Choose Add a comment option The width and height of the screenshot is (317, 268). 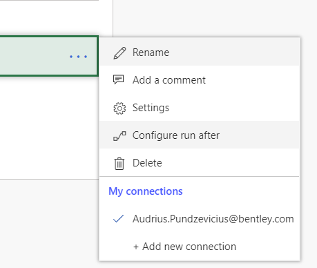pyautogui.click(x=200, y=80)
